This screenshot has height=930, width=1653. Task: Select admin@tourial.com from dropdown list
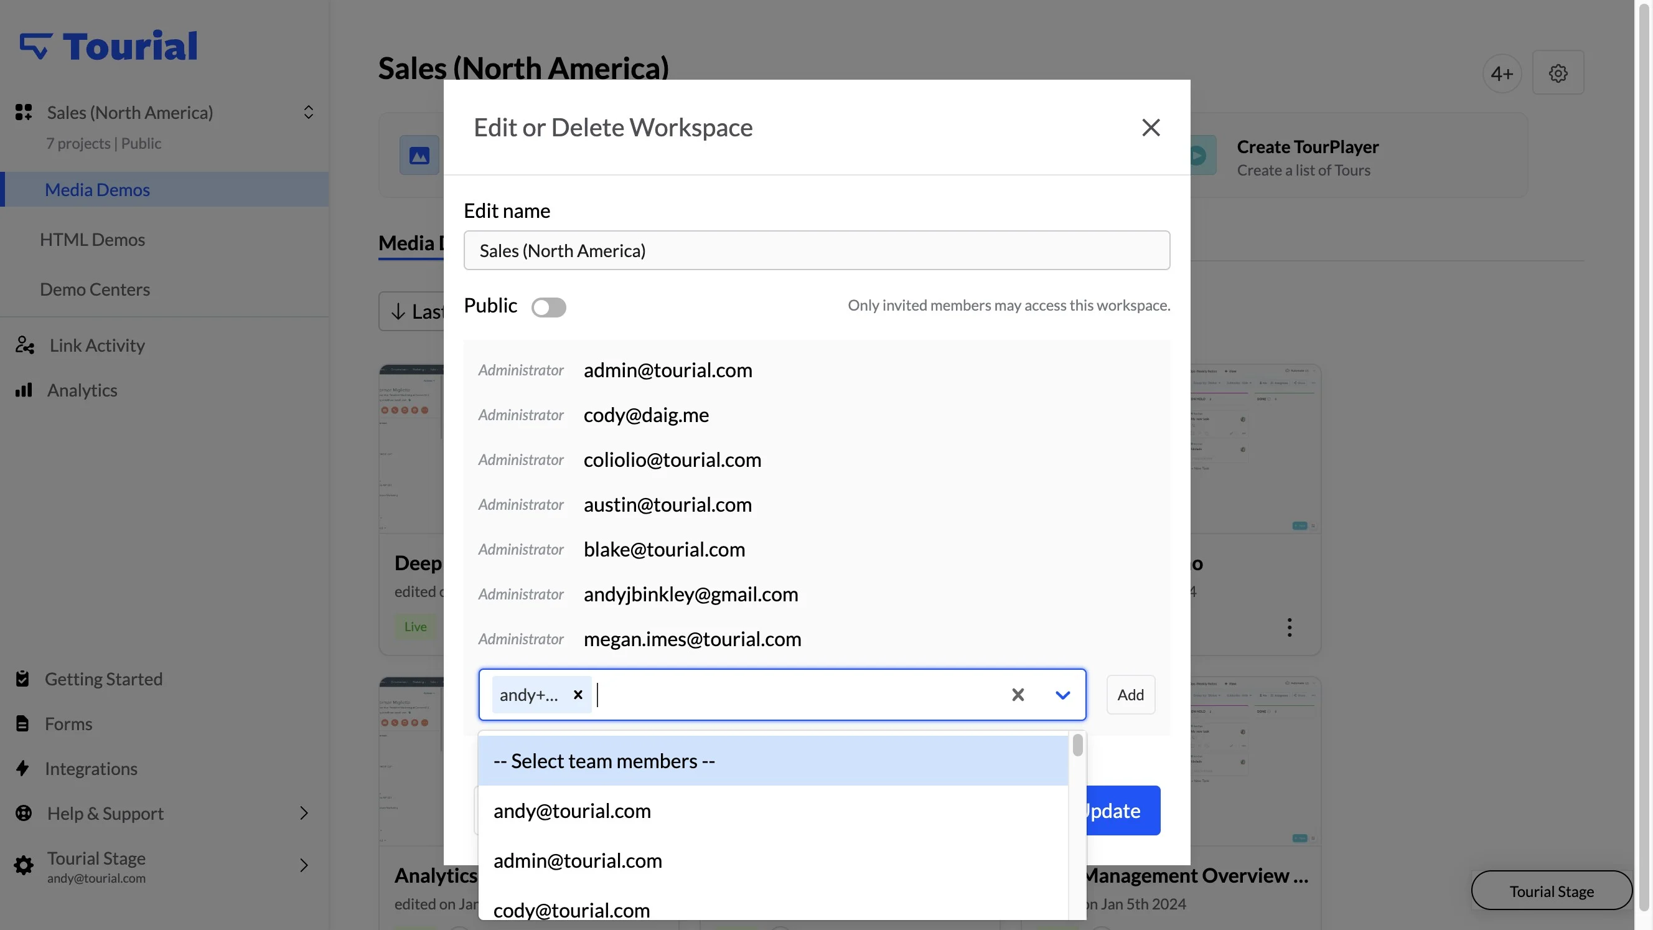pyautogui.click(x=772, y=861)
